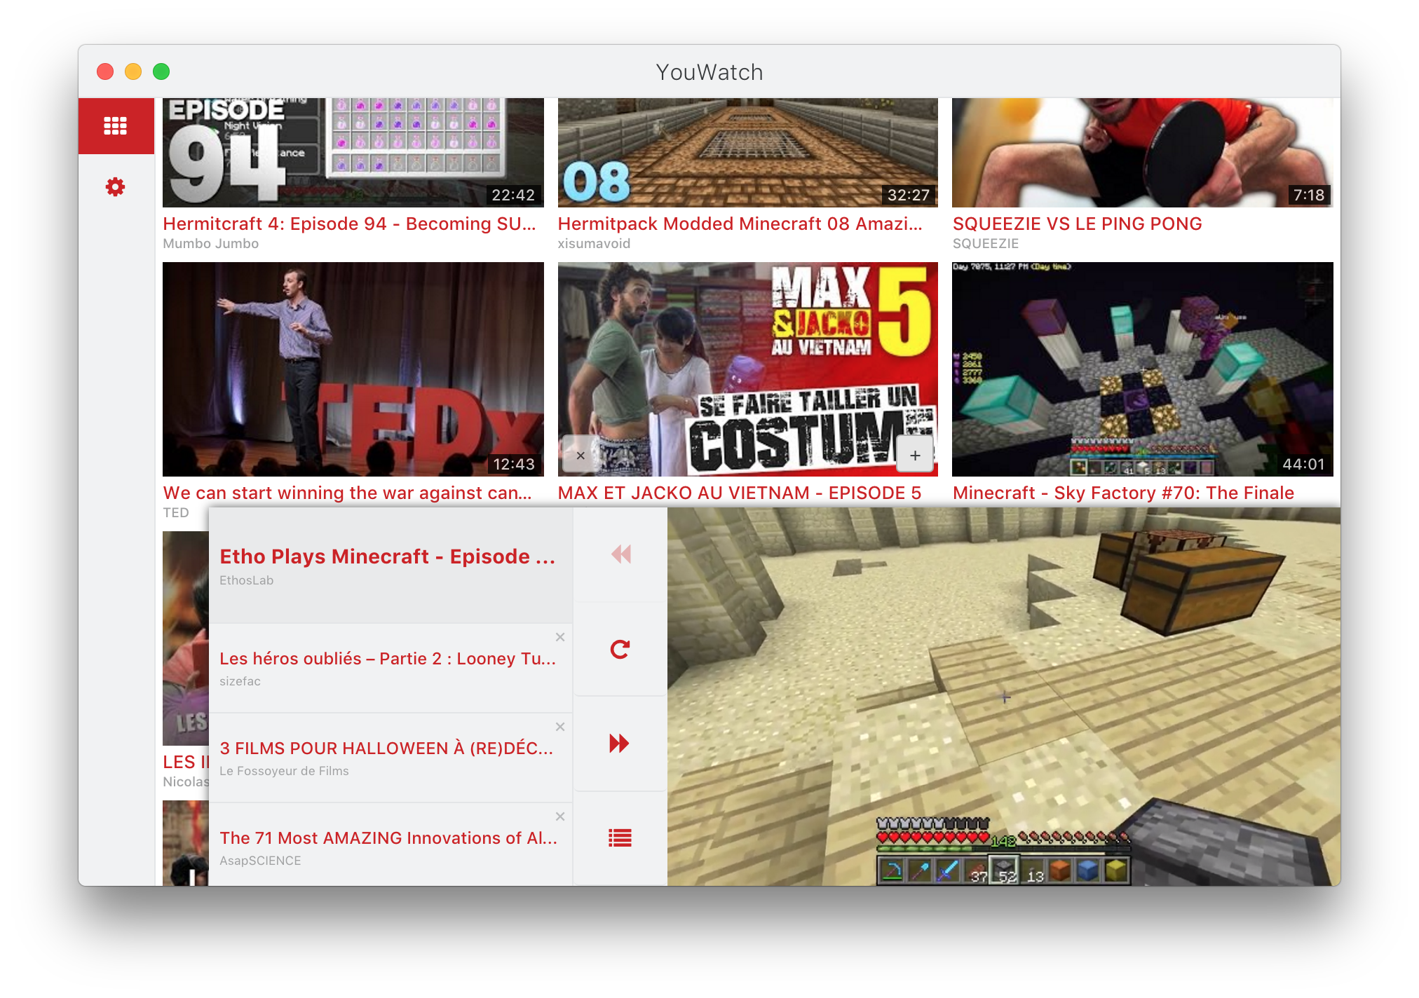Select The 71 Most AMAZING Innovations queue item
Viewport: 1419px width, 998px height.
388,838
